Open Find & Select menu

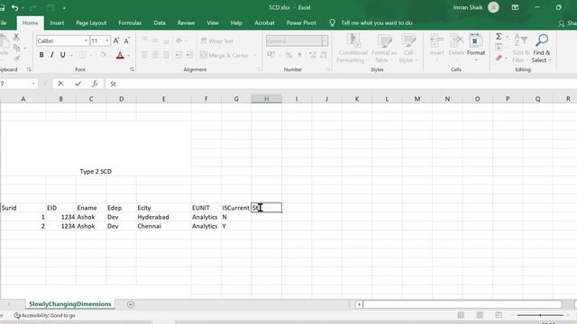(541, 48)
